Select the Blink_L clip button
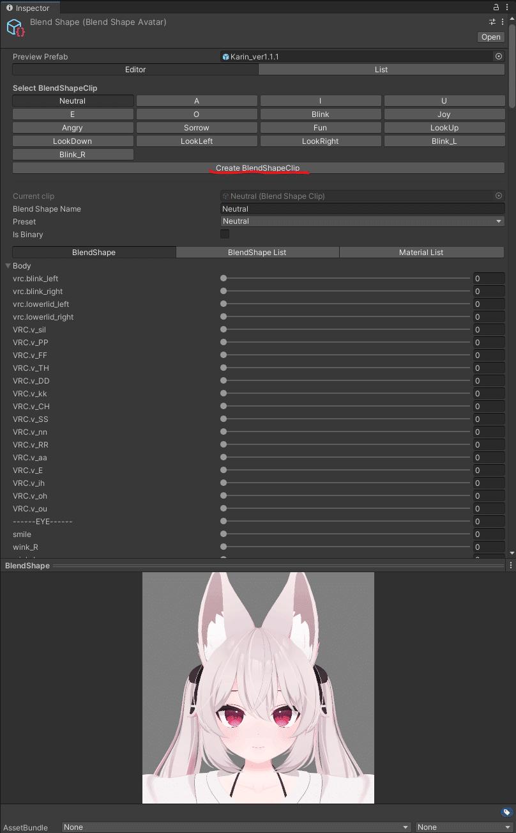Screen dimensions: 516x833 pos(444,141)
